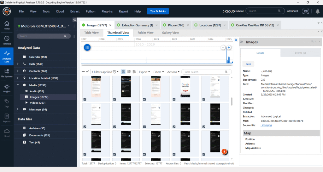Open the Insights sidebar section
This screenshot has width=323, height=172.
pyautogui.click(x=7, y=88)
